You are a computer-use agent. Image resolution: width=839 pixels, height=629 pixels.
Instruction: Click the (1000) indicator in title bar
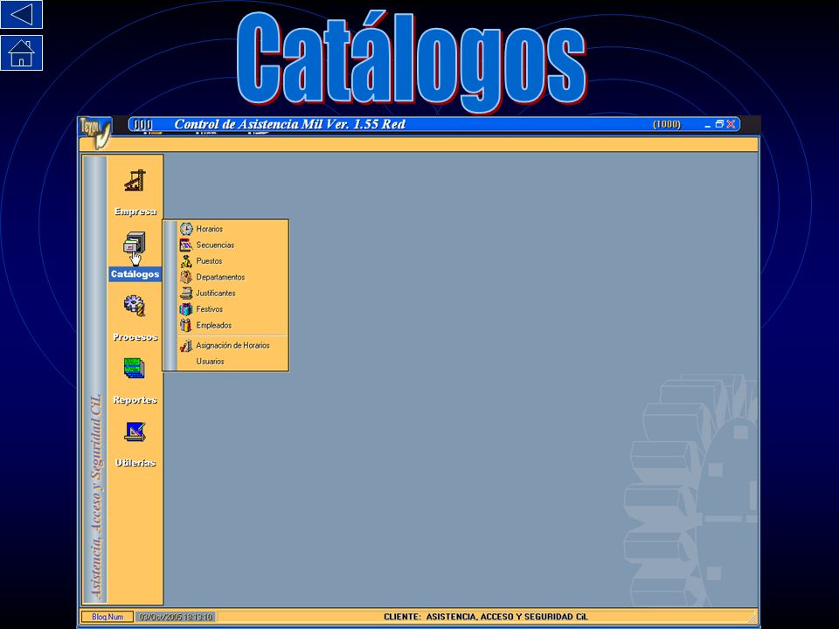[667, 124]
